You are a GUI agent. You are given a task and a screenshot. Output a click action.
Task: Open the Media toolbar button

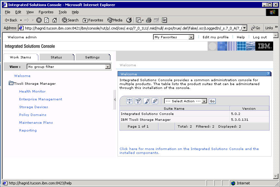[x=115, y=20]
